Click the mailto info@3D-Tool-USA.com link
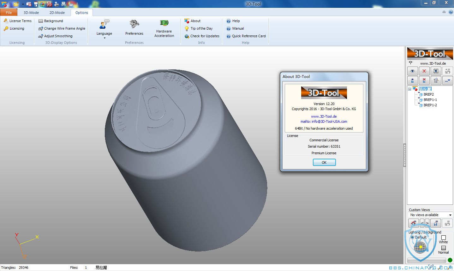Image resolution: width=454 pixels, height=271 pixels. coord(324,121)
